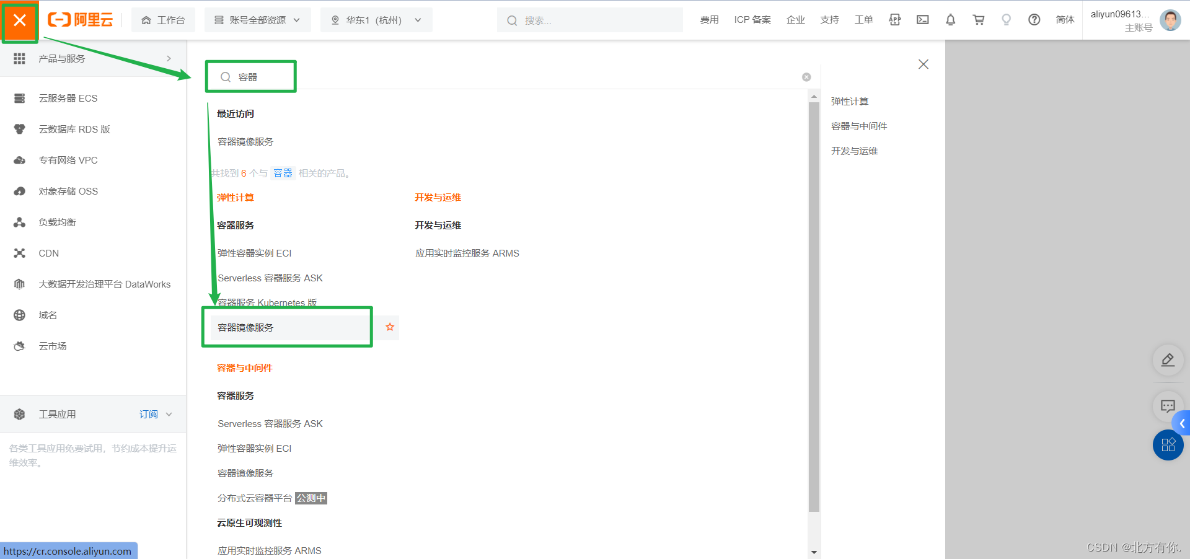Open 费用 menu in top bar
Viewport: 1190px width, 559px height.
(709, 20)
